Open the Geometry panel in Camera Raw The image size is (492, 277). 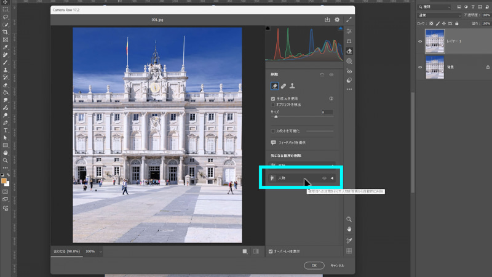pos(349,41)
